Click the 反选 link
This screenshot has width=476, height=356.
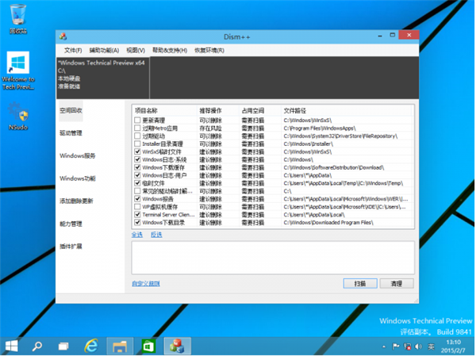(156, 235)
